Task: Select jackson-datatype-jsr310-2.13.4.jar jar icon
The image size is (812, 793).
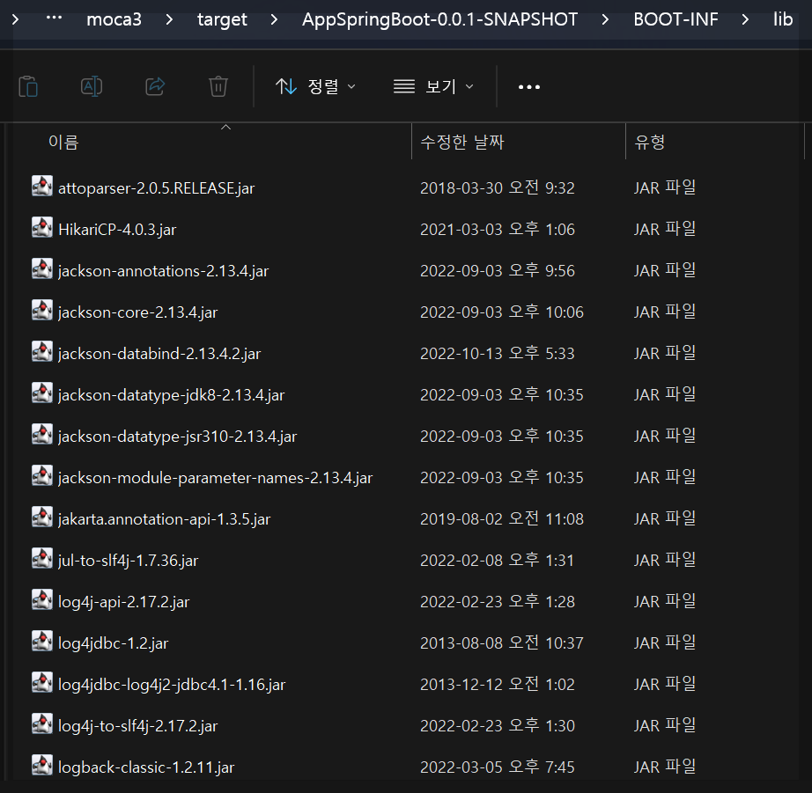Action: (42, 435)
